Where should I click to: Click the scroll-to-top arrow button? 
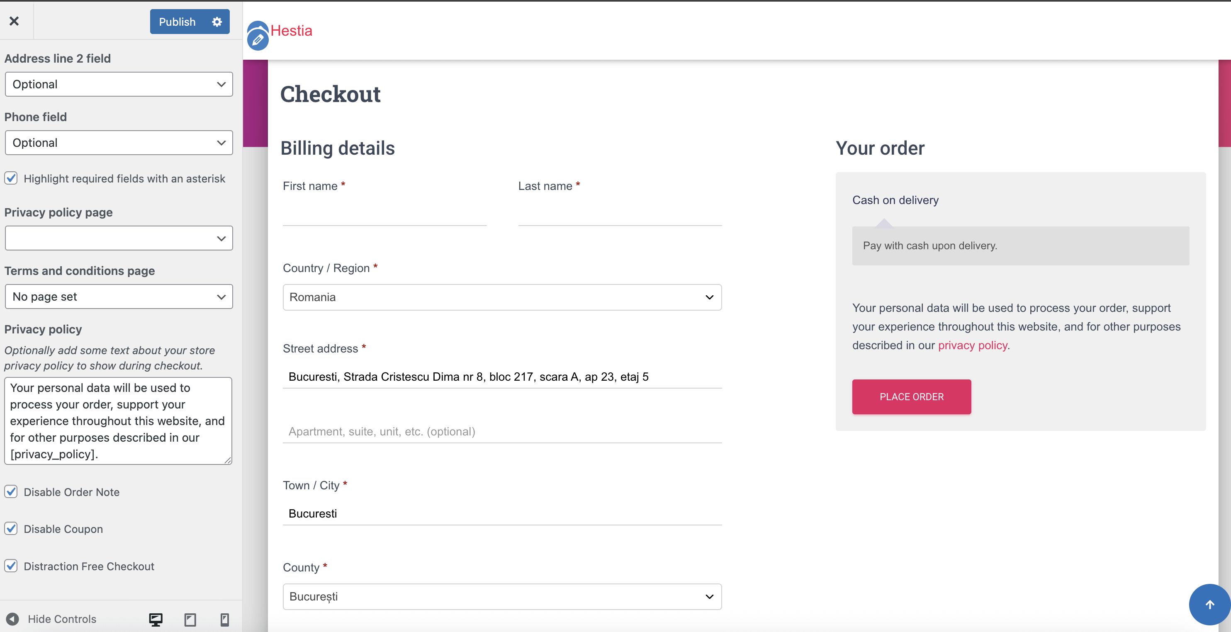coord(1209,605)
